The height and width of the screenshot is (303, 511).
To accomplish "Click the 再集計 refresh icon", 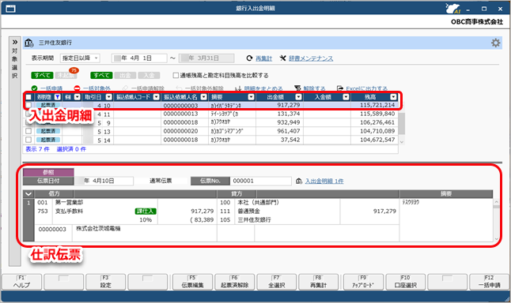I will click(249, 58).
